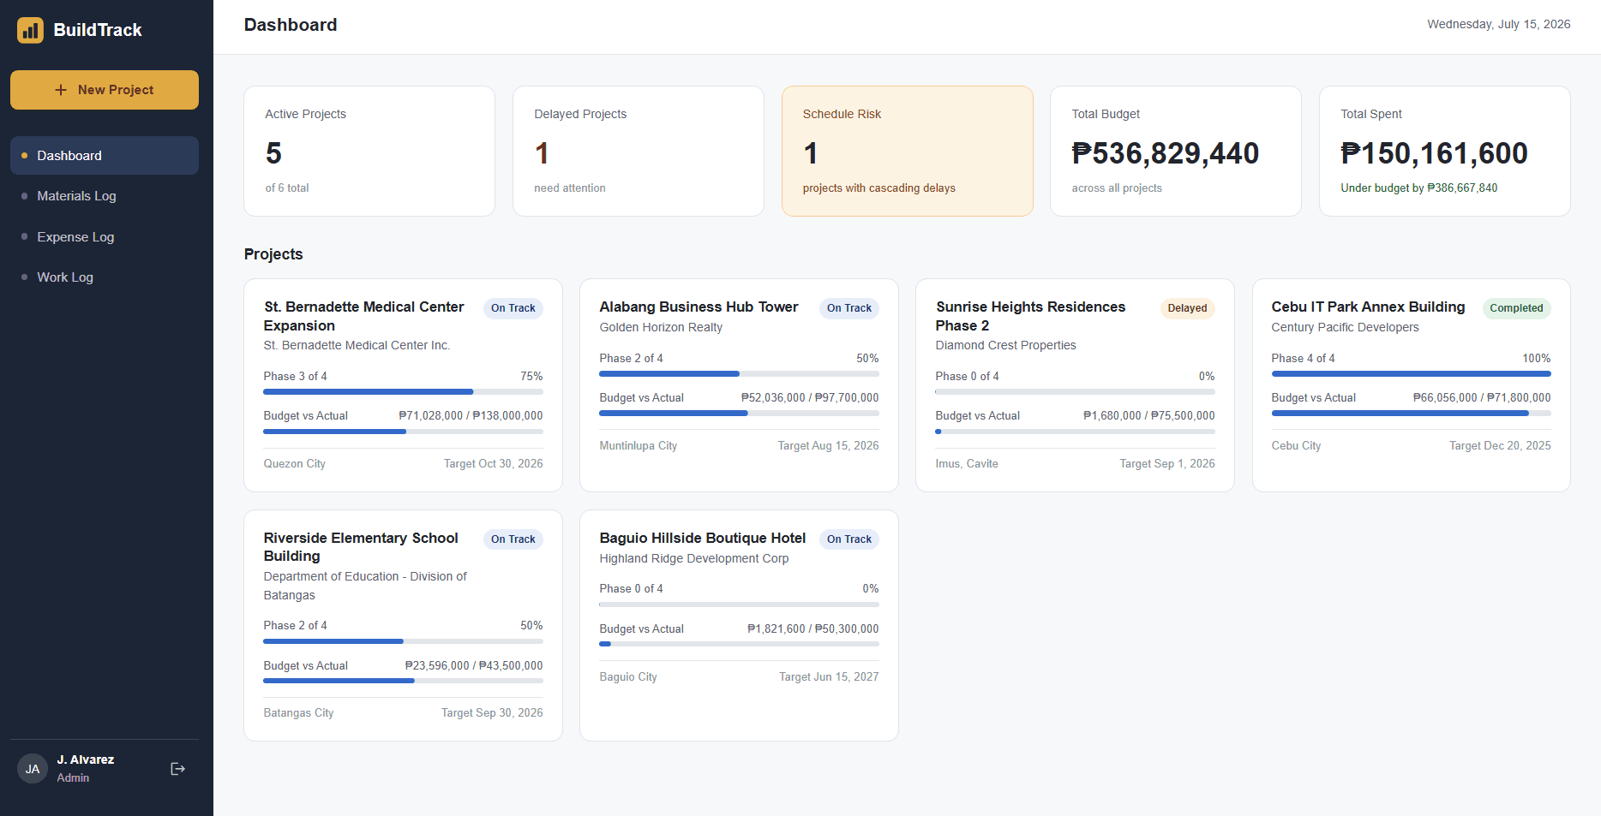
Task: Click Baguio Hillside's Budget vs Actual bar
Action: [x=739, y=644]
